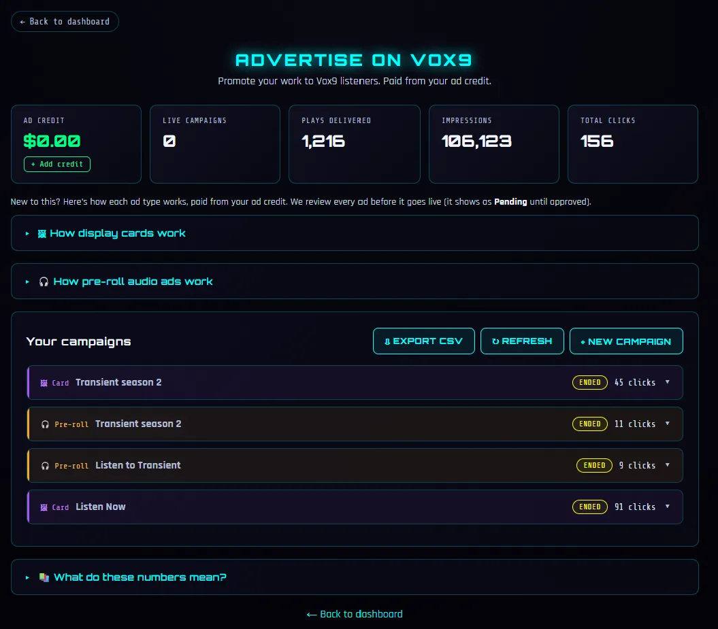Export campaigns as CSV

tap(423, 341)
